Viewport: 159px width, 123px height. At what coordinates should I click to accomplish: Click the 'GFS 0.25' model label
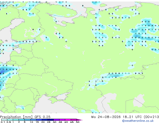(x=42, y=117)
